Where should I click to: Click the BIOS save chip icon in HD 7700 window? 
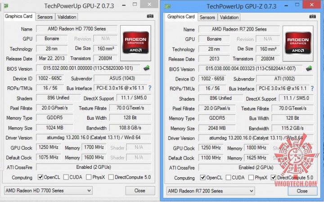coord(147,68)
